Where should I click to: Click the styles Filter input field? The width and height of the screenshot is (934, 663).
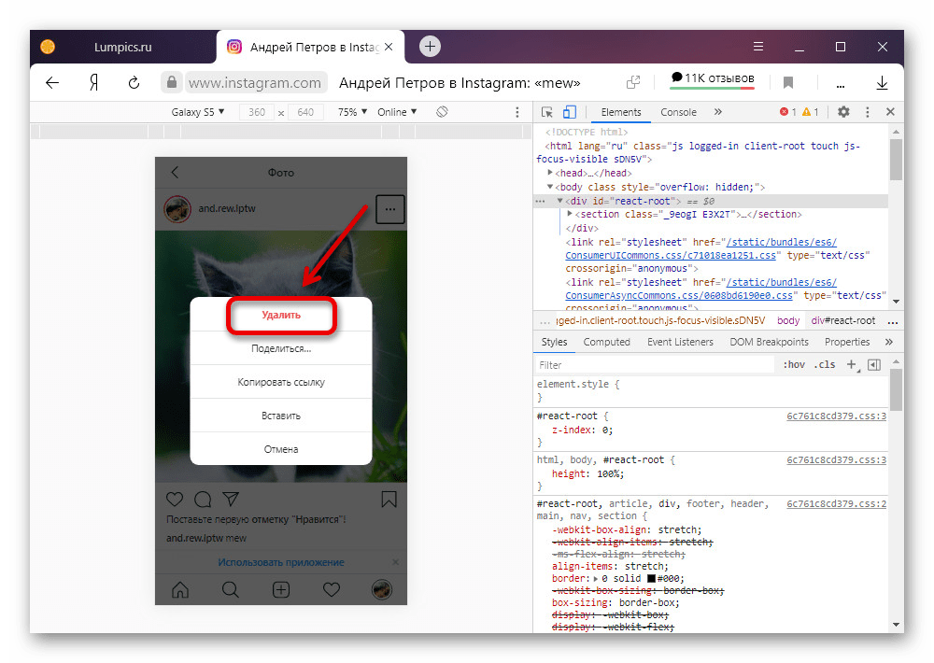pyautogui.click(x=654, y=365)
